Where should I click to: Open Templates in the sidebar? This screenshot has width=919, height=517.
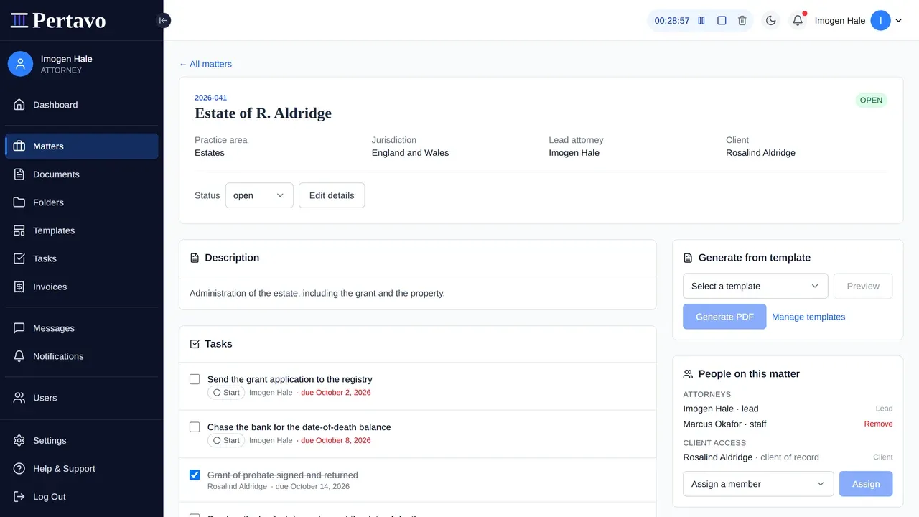click(x=82, y=230)
